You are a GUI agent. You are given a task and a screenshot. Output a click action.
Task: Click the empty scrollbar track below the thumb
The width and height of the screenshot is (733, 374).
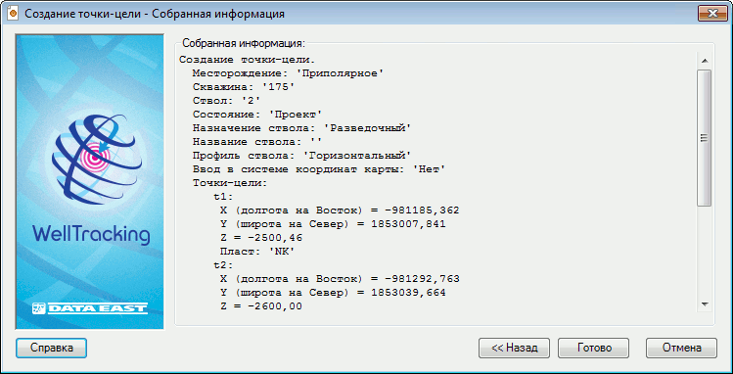pos(704,252)
